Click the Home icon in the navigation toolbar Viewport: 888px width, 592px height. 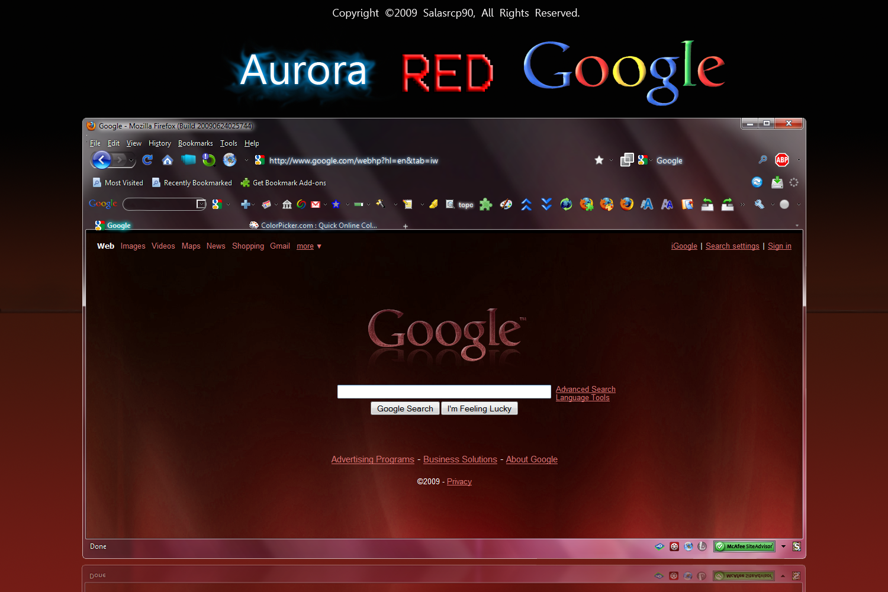pos(168,160)
